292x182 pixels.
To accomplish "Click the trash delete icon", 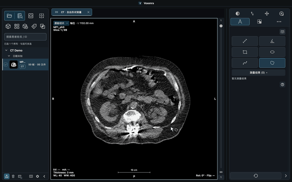I will 13,176.
